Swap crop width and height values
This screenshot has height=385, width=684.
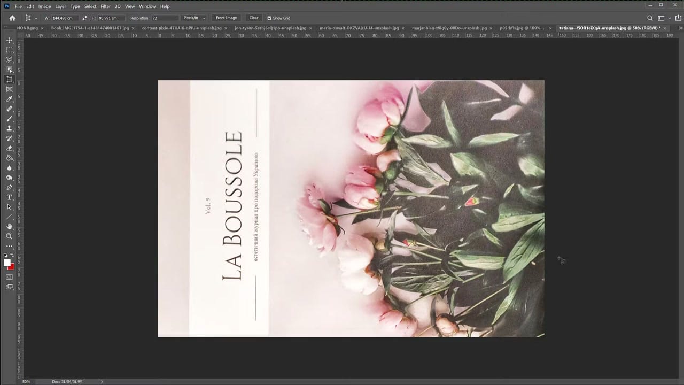(84, 18)
